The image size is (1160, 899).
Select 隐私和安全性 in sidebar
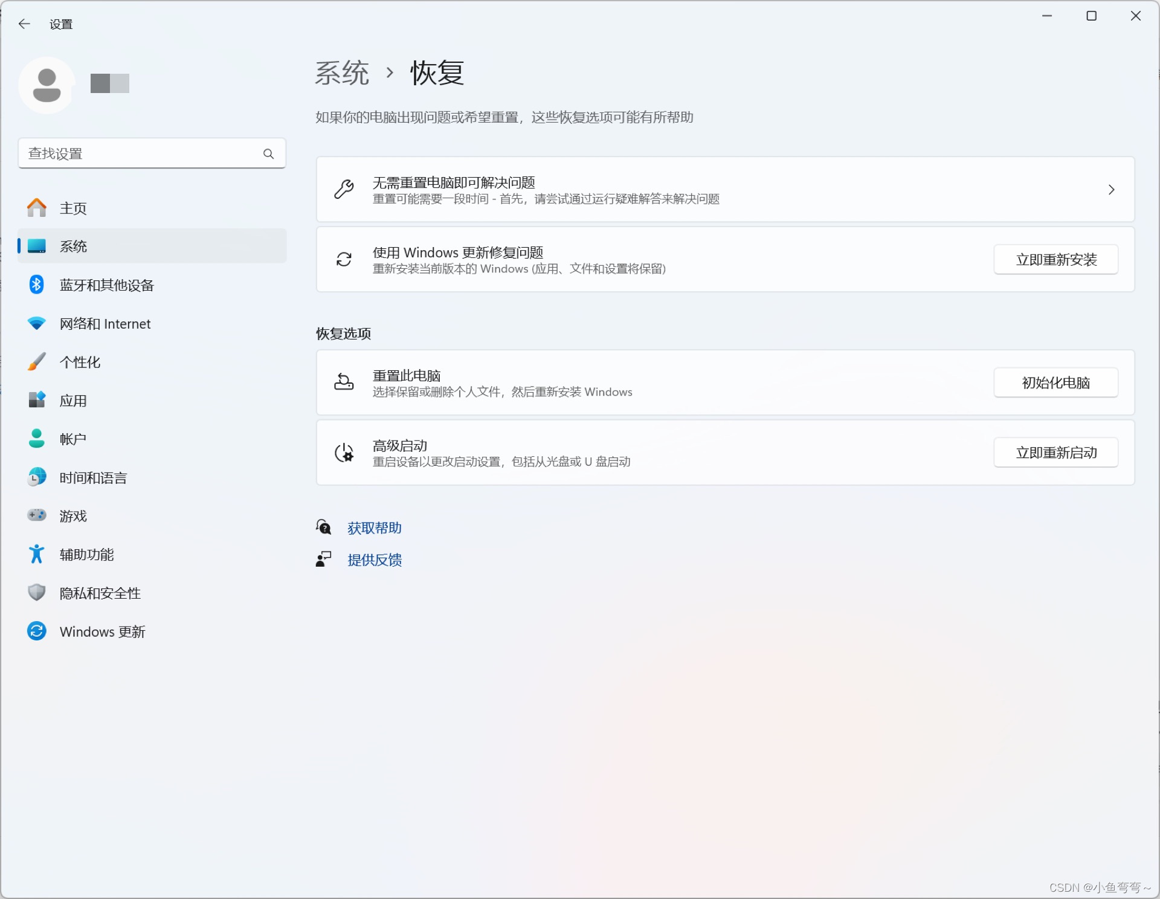152,593
